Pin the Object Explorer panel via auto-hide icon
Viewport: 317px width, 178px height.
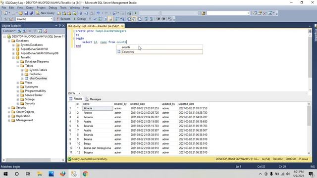click(59, 26)
